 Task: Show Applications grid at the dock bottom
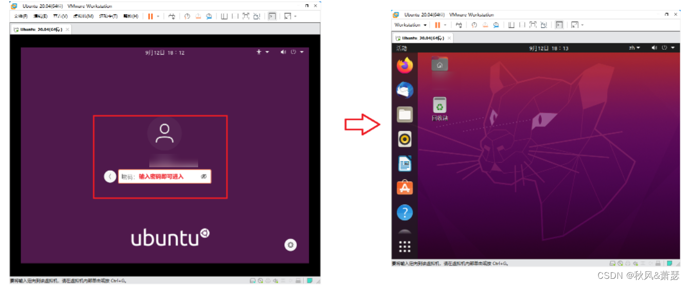pos(405,247)
